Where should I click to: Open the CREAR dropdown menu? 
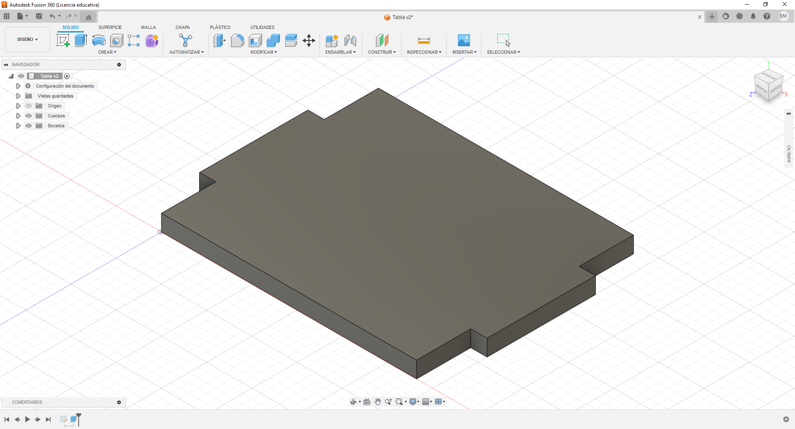[107, 52]
